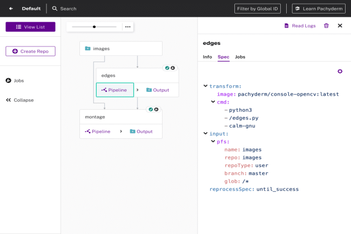The height and width of the screenshot is (234, 351).
Task: Collapse the sidebar
Action: click(x=19, y=100)
